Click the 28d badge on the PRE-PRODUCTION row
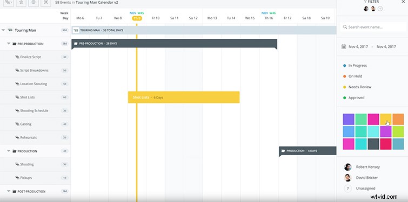Screen dimensions: 408x202 [64, 44]
